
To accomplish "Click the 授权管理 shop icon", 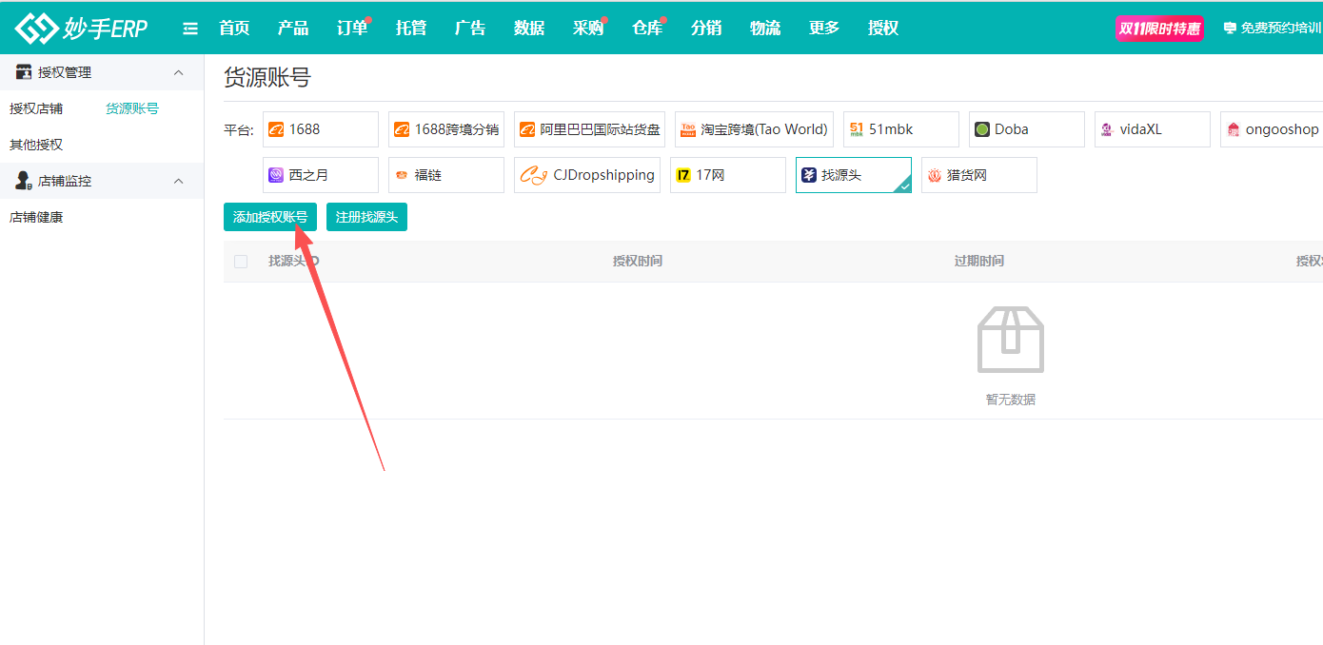I will click(25, 72).
